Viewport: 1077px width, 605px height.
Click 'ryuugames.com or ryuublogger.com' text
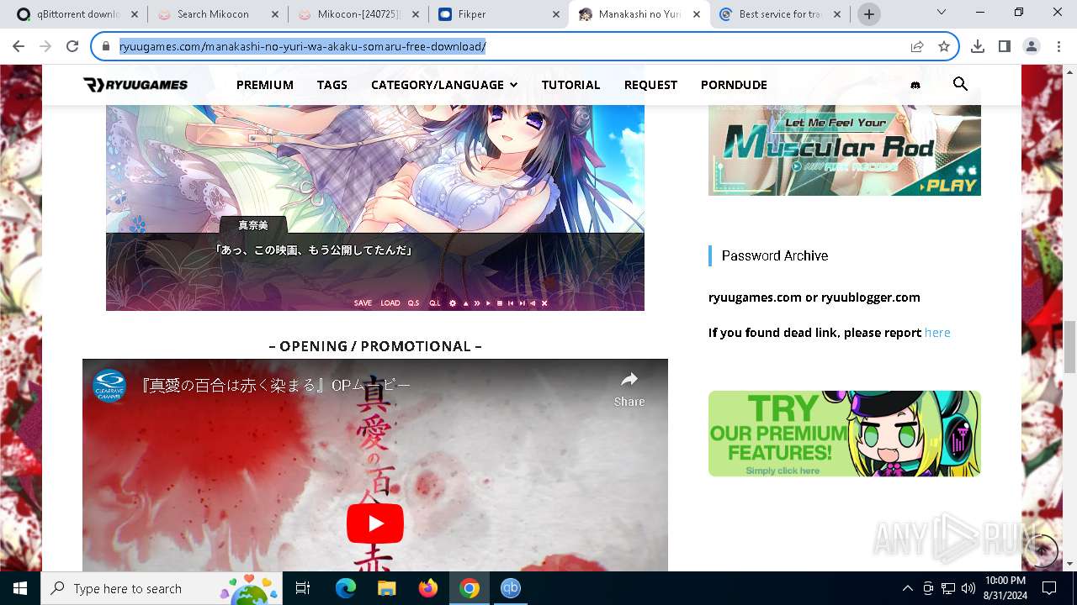coord(814,297)
